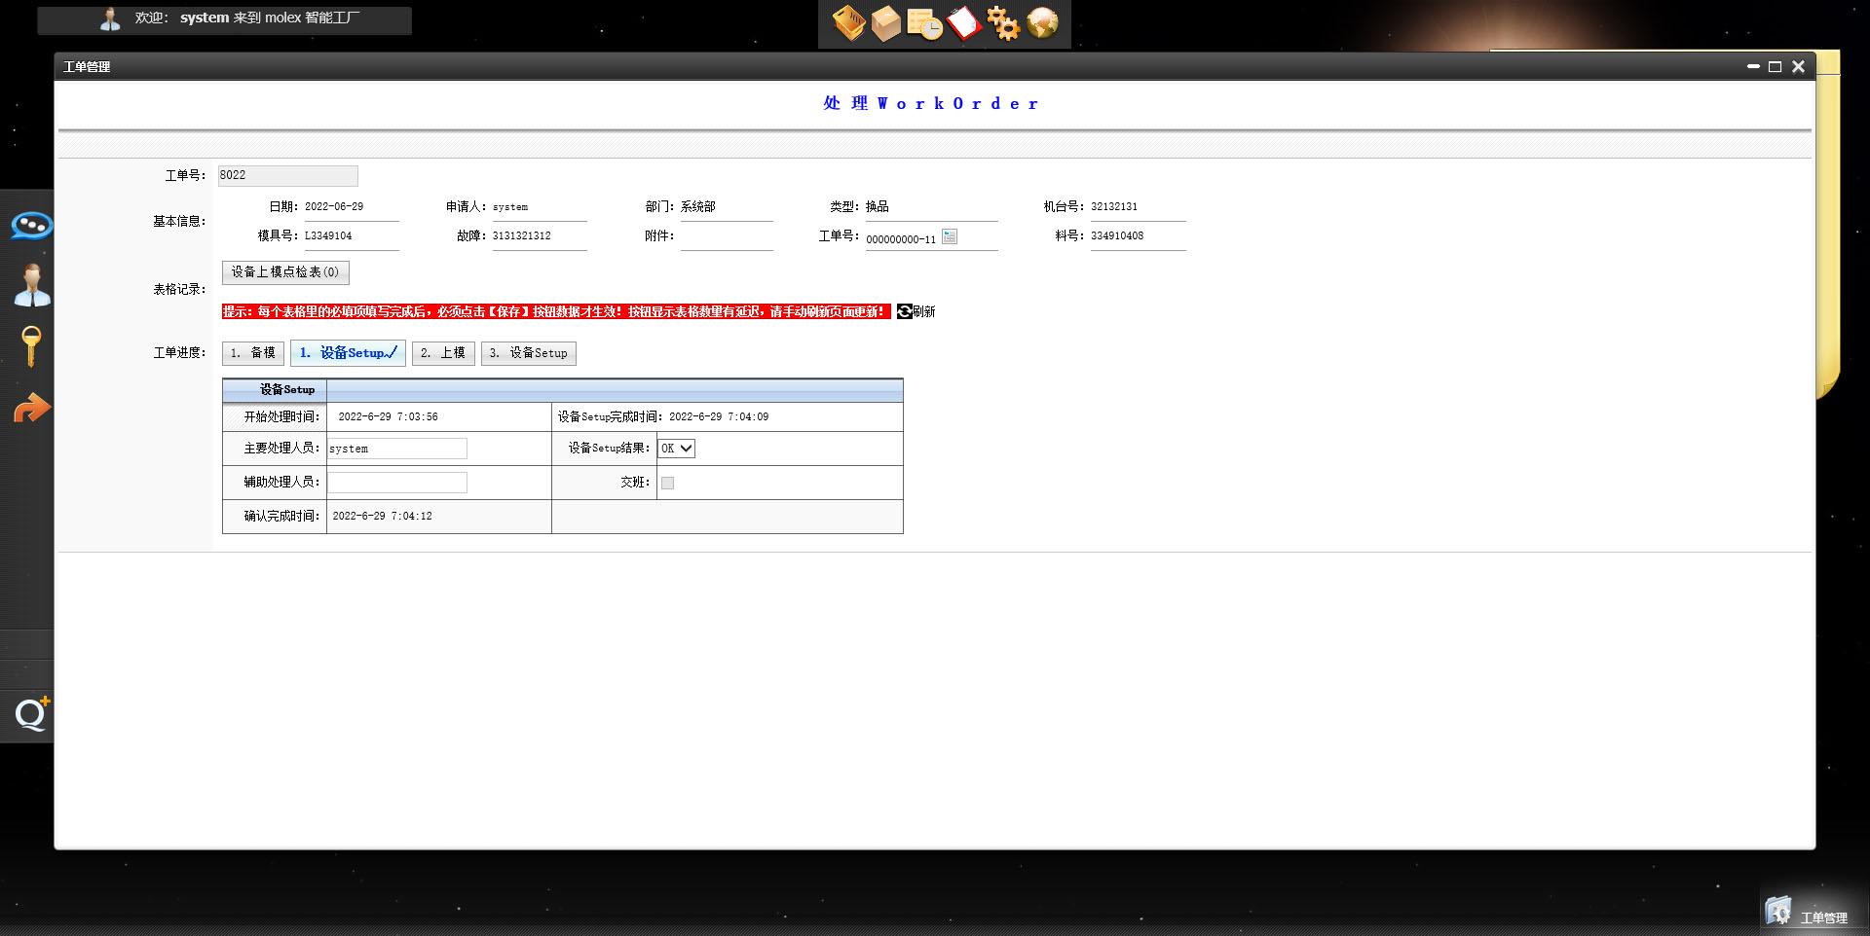Click the 刷新 refresh link
This screenshot has height=936, width=1870.
tap(916, 311)
